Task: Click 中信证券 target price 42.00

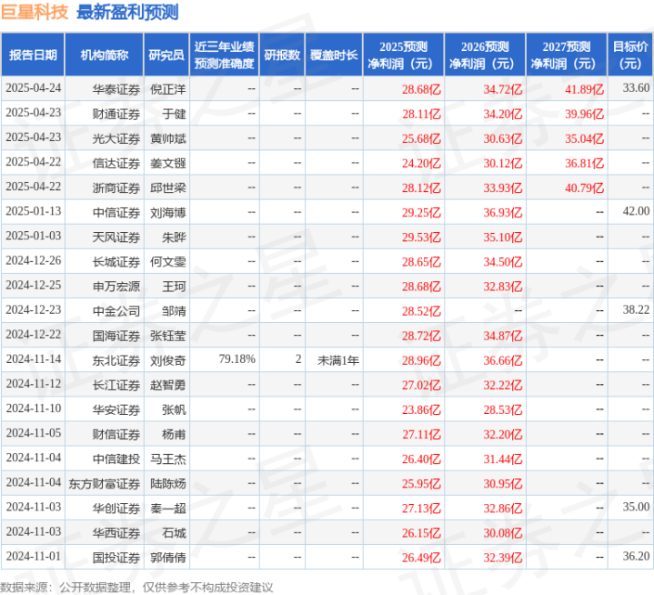Action: coord(636,211)
